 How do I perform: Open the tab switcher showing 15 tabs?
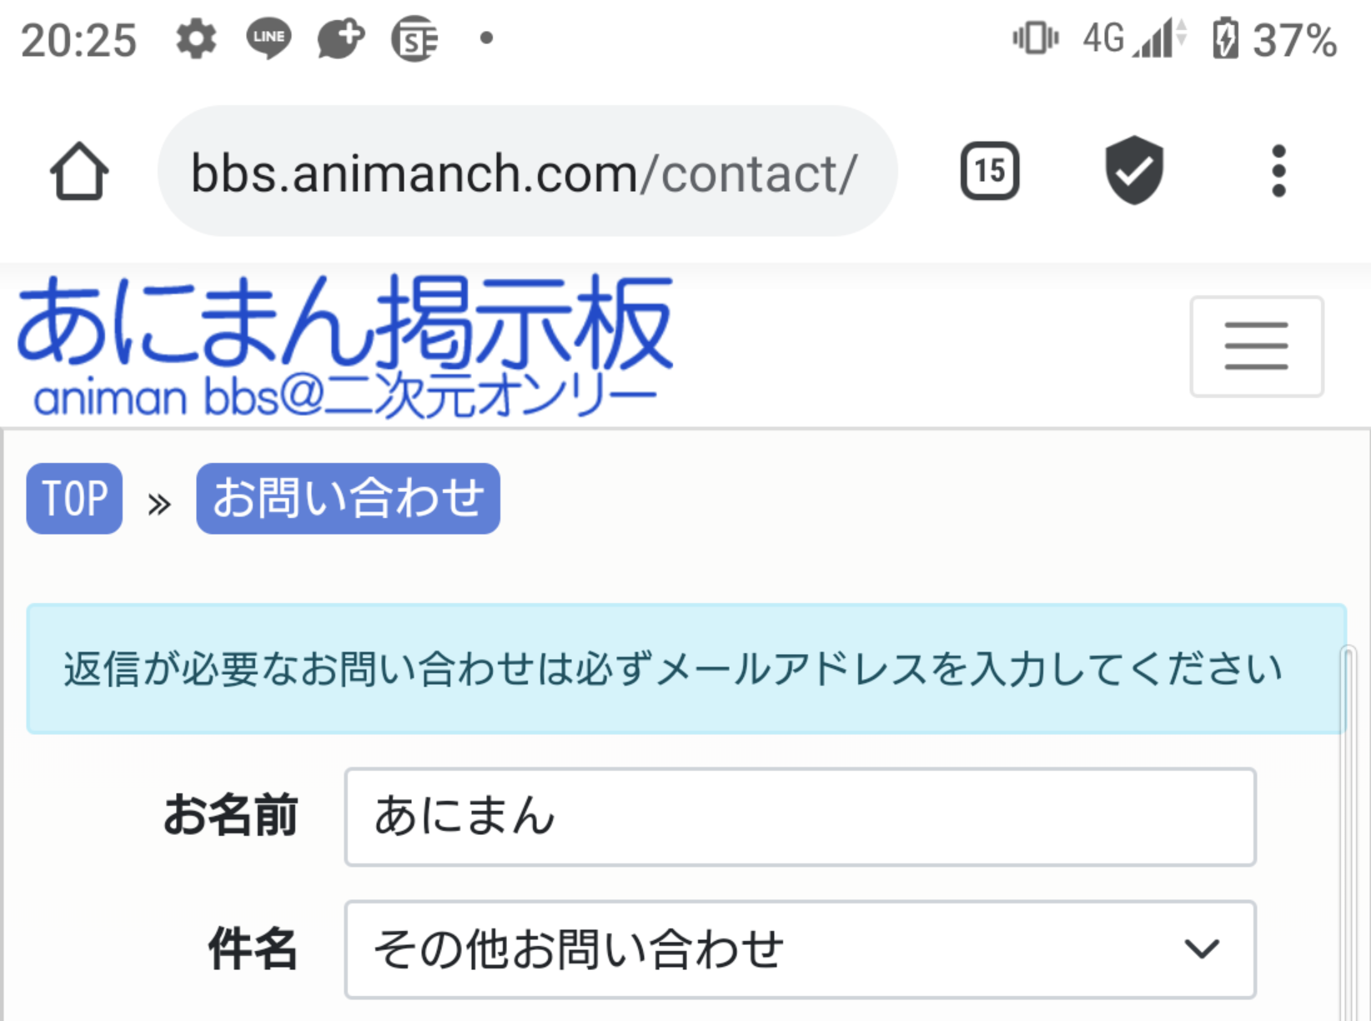[990, 171]
